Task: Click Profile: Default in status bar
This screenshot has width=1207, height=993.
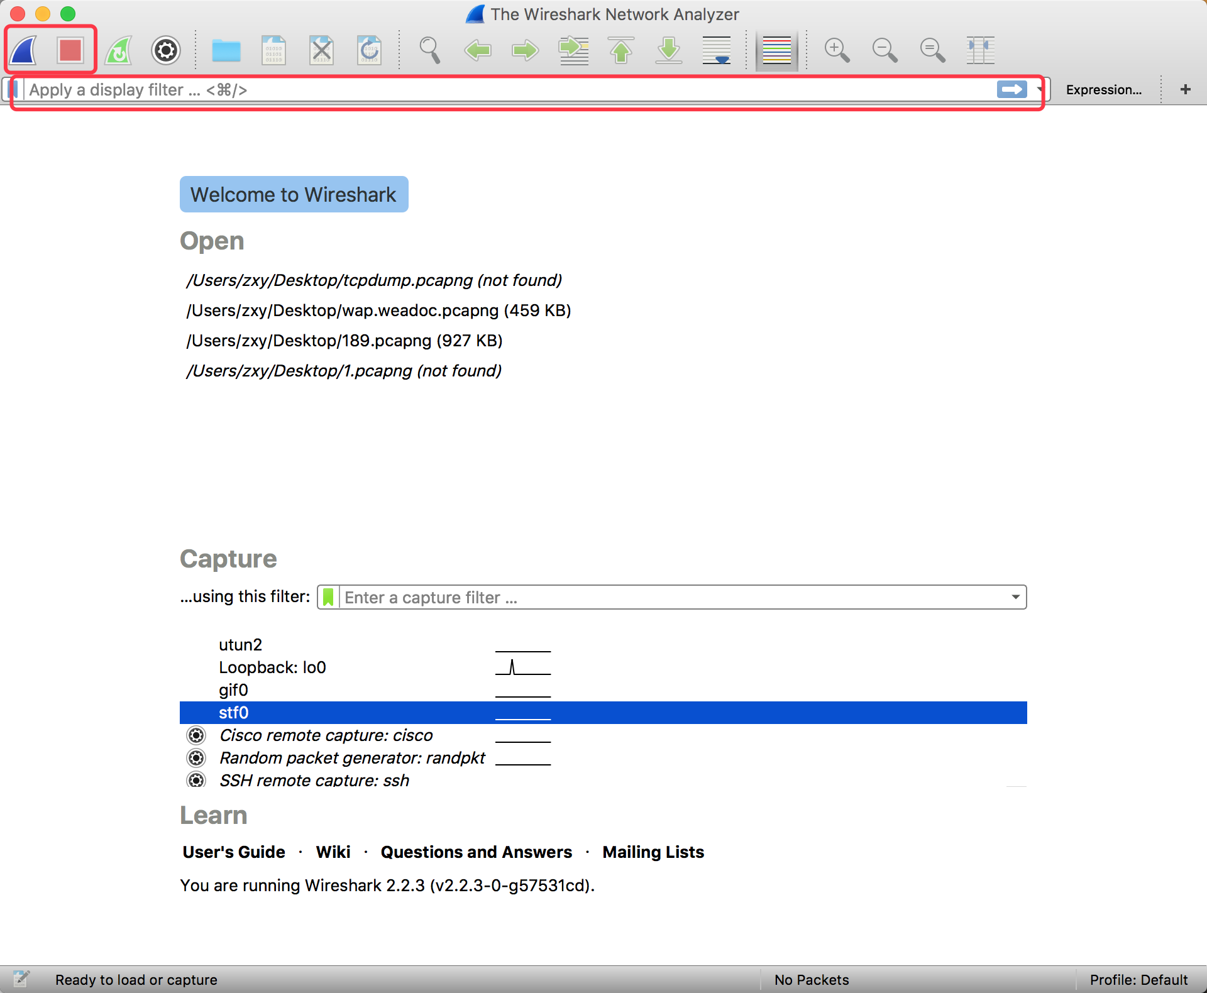Action: pyautogui.click(x=1138, y=980)
